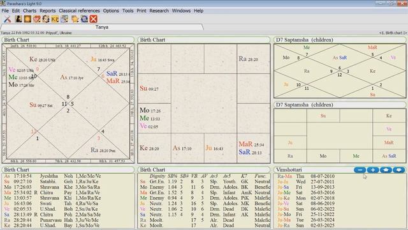Click the '1. Birth chart' page navigator
Screen dimensions: 408x230
pos(393,33)
